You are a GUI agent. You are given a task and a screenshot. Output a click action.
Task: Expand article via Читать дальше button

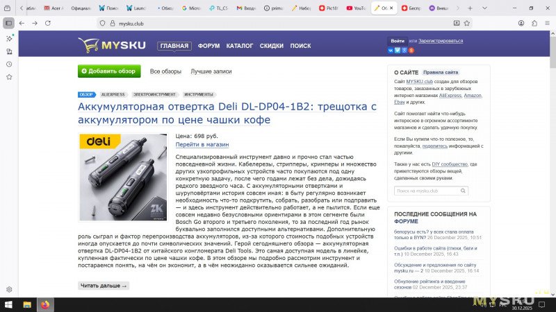pos(104,286)
